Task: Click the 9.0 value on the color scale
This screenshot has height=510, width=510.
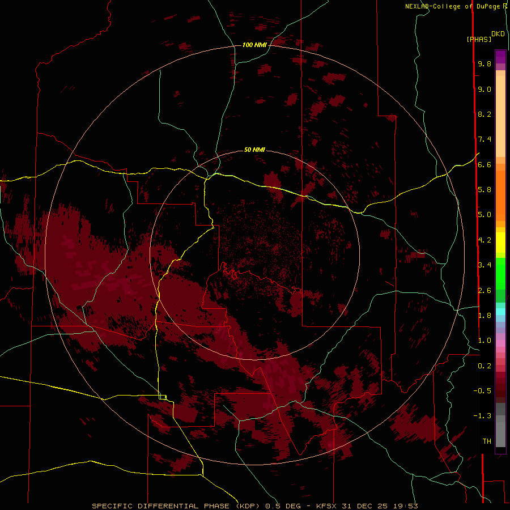Action: [x=484, y=89]
